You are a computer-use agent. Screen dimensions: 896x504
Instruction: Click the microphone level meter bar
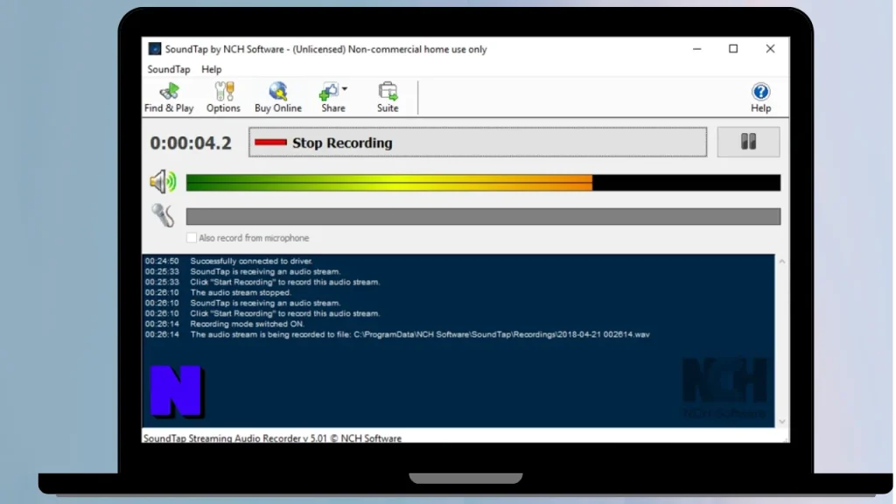[483, 217]
